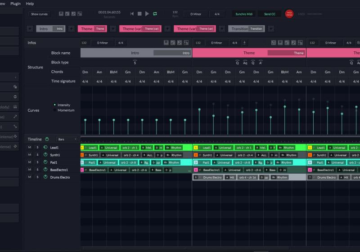Open the D Minor key field in Theme infos
The image size is (360, 252).
point(216,43)
